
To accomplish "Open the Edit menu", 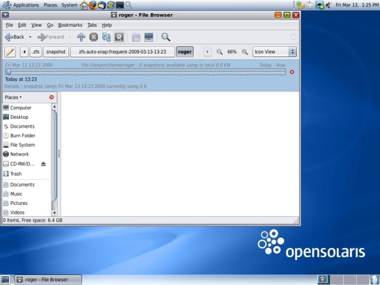I will (22, 25).
